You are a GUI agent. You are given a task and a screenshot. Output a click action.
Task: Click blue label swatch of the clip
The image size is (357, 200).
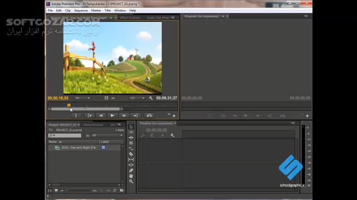[103, 148]
